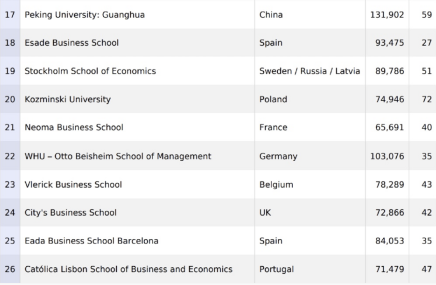Viewport: 436px width, 285px height.
Task: Click rank number 17 cell
Action: click(11, 15)
